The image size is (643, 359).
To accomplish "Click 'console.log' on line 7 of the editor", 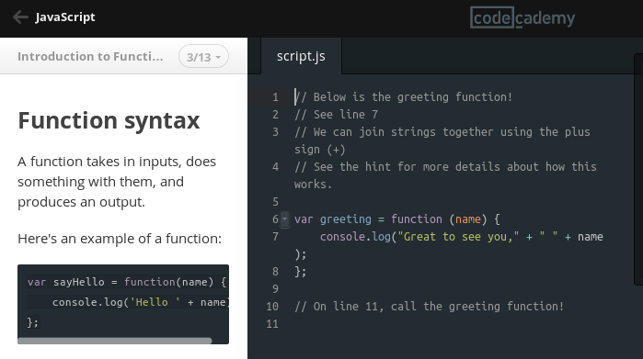I will (355, 237).
